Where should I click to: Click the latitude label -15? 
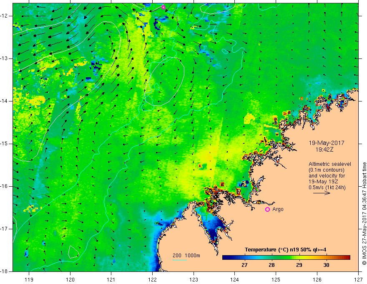tap(5, 144)
